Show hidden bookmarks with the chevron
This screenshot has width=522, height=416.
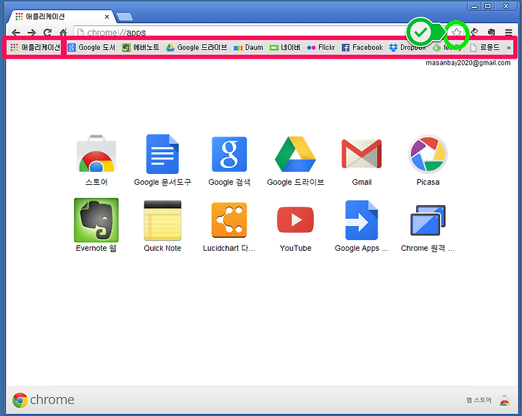click(509, 48)
